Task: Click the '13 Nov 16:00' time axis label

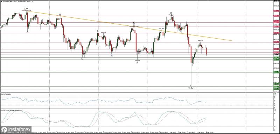Action: click(51, 132)
